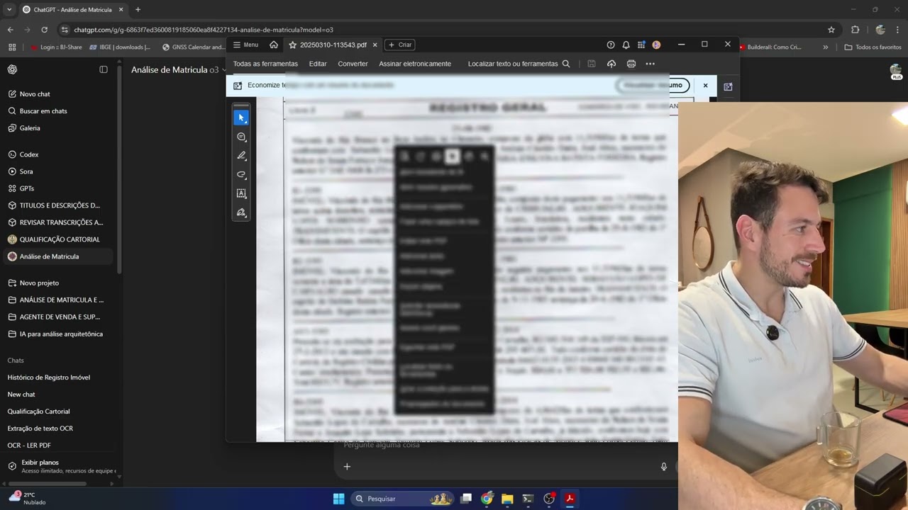Click the ChatGPT logo in sidebar
This screenshot has width=908, height=510.
click(12, 69)
